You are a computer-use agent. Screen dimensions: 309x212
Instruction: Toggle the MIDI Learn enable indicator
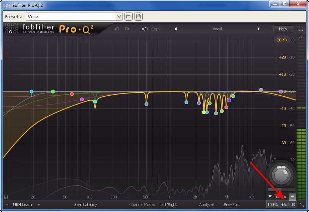(7, 205)
